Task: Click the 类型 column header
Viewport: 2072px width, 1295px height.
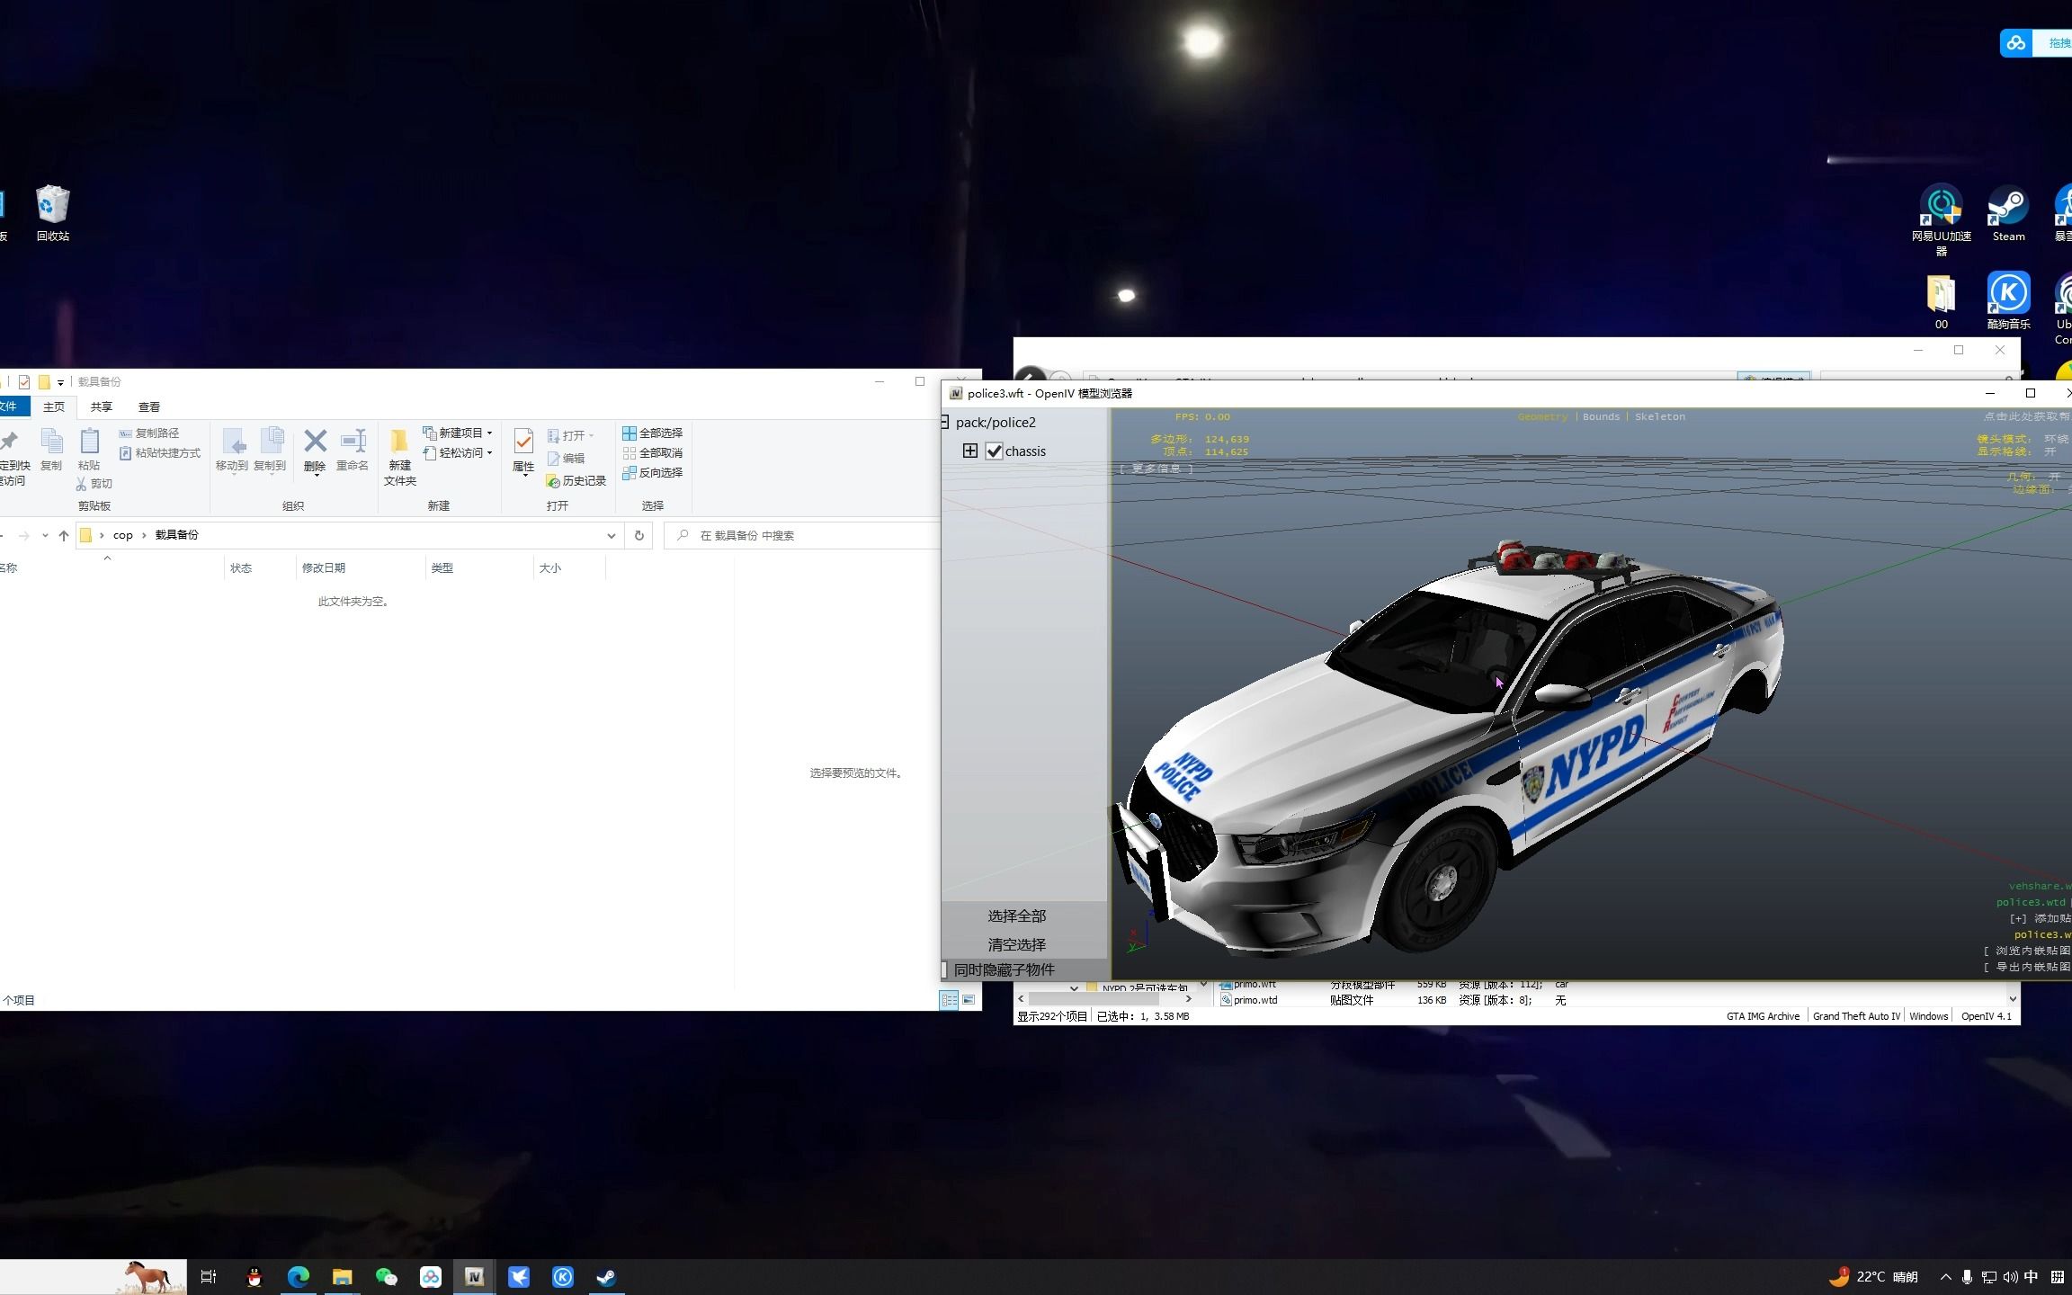Action: pos(479,568)
